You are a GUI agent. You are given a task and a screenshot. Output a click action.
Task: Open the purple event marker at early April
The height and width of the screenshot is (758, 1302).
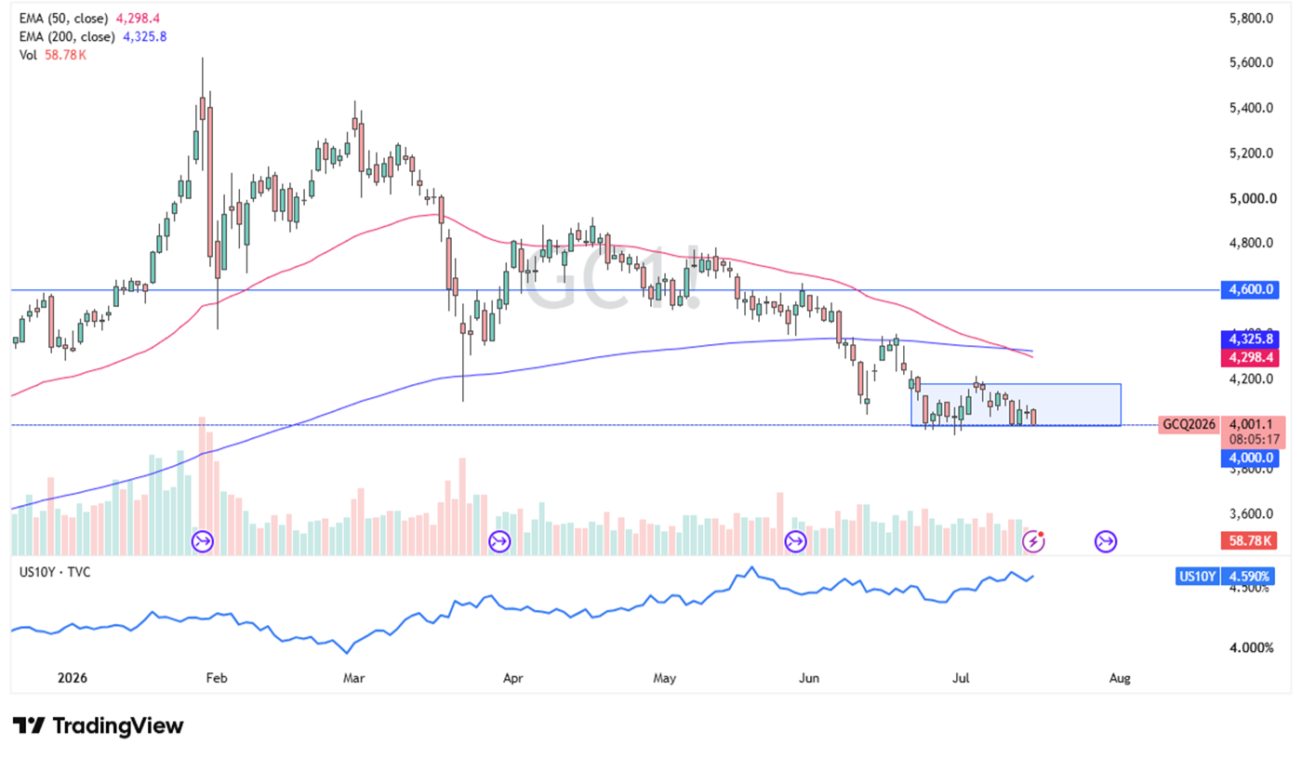click(x=498, y=540)
